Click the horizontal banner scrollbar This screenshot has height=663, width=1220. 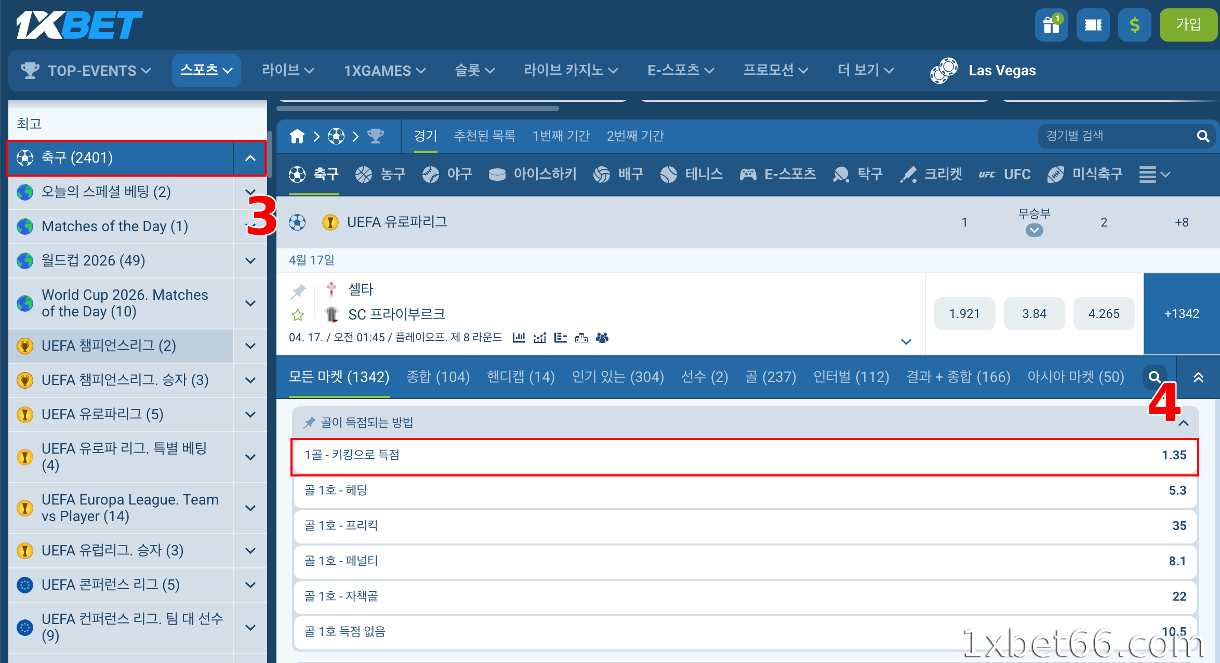coord(418,109)
